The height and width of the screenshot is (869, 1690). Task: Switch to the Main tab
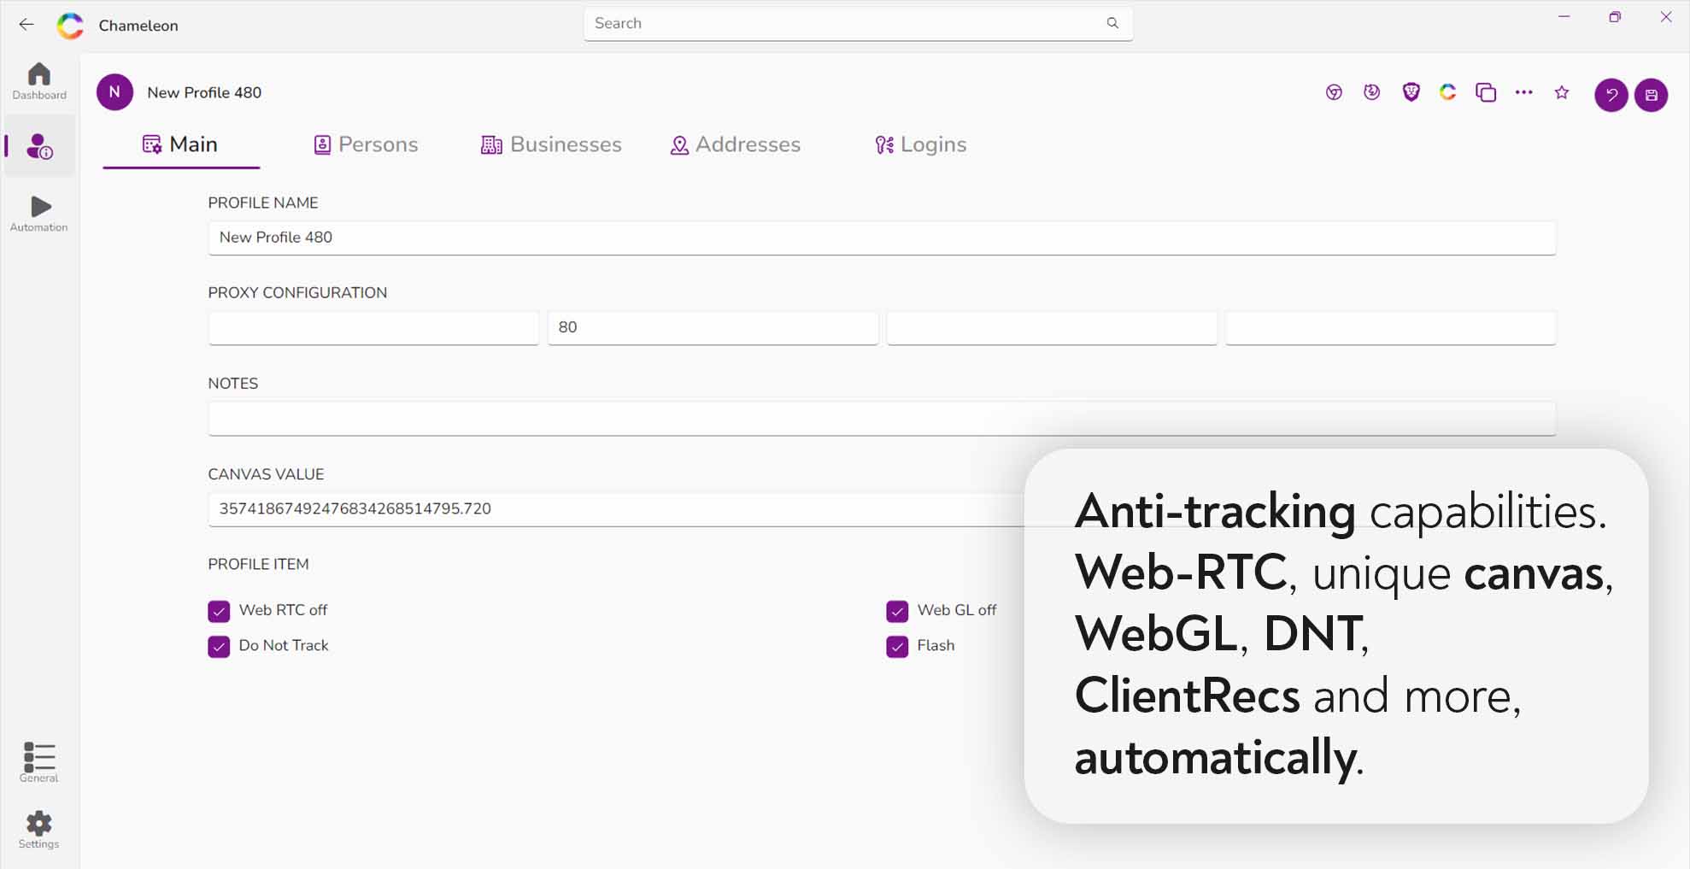(x=180, y=144)
